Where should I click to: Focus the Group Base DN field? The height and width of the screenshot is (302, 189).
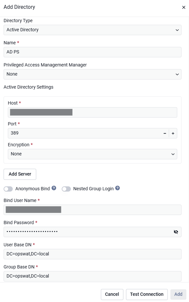92,276
